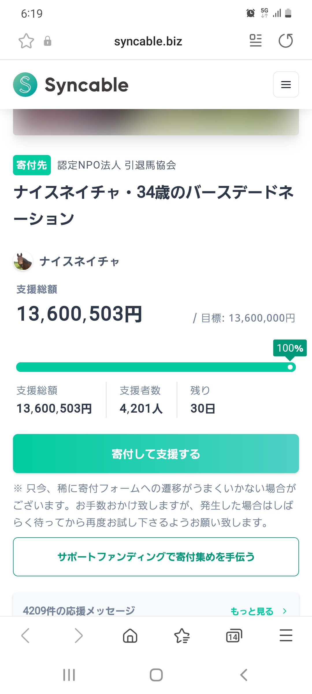312x694 pixels.
Task: Open Android recent apps button
Action: pos(69,675)
